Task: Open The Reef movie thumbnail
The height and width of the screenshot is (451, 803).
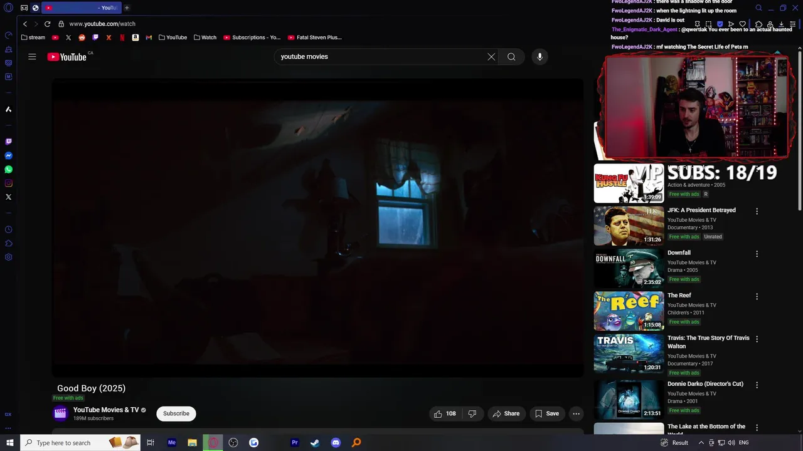Action: pyautogui.click(x=629, y=311)
